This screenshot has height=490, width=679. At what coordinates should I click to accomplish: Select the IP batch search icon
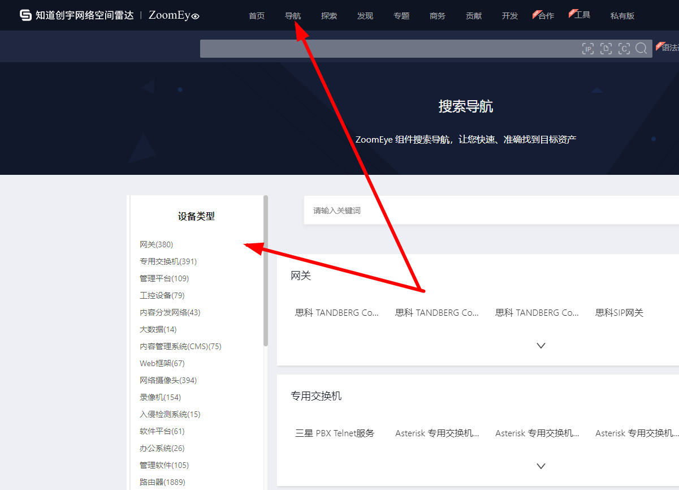(x=588, y=49)
